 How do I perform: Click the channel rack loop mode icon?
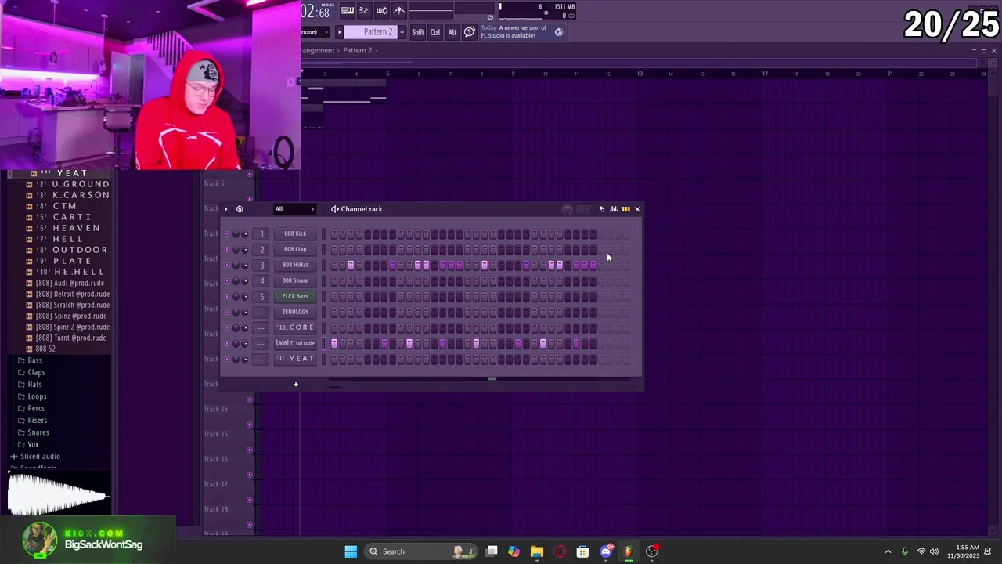click(x=240, y=209)
